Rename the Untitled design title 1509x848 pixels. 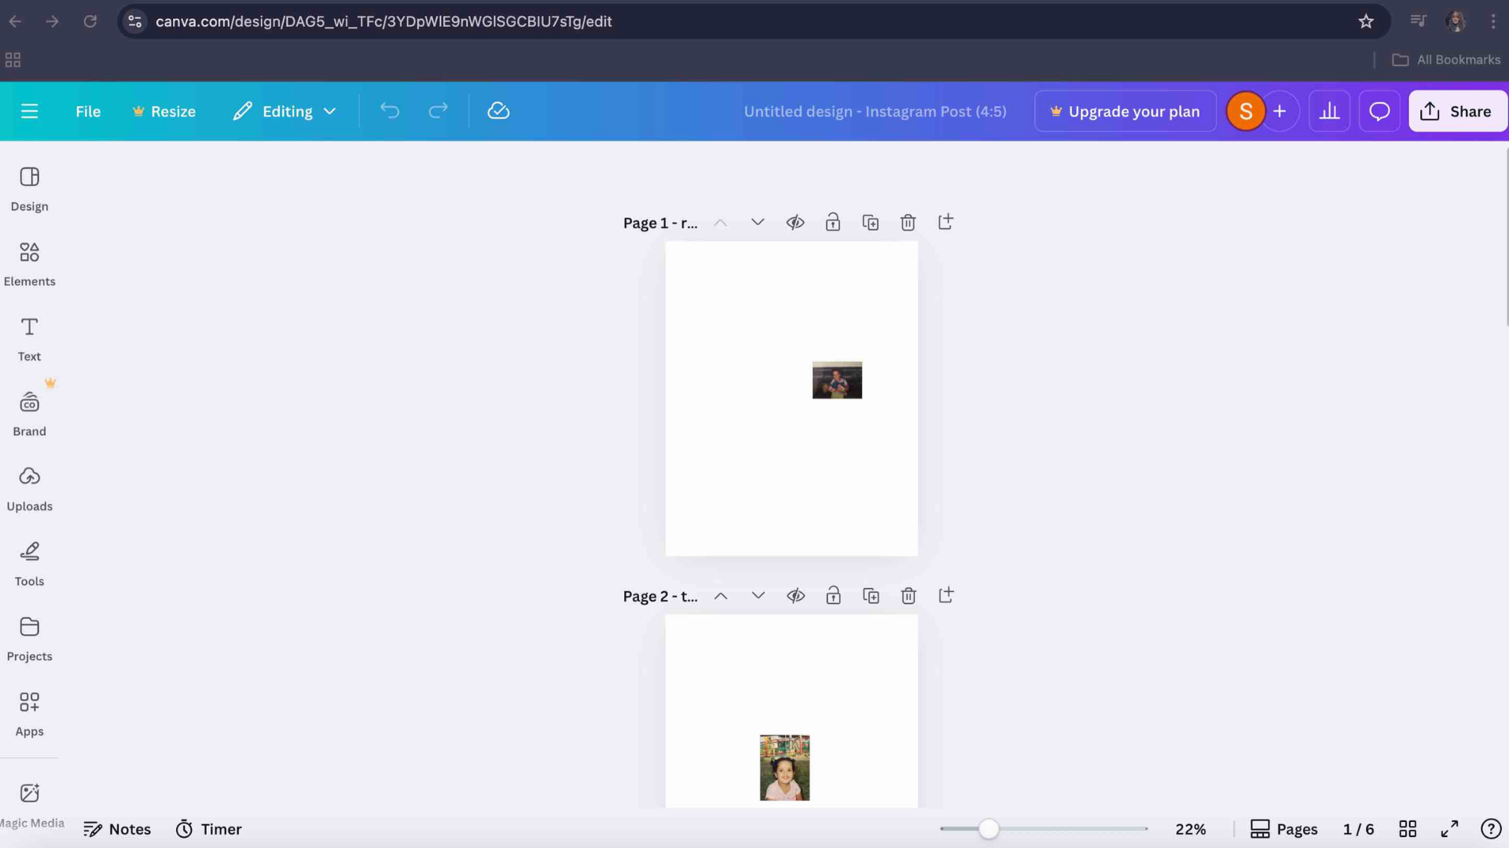coord(875,111)
